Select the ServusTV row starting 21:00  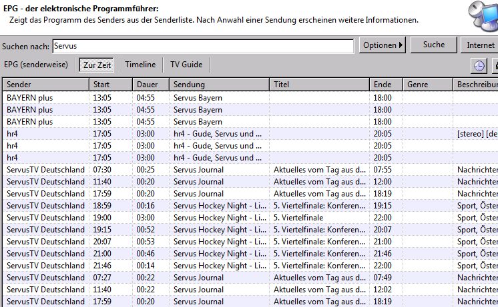click(x=250, y=254)
